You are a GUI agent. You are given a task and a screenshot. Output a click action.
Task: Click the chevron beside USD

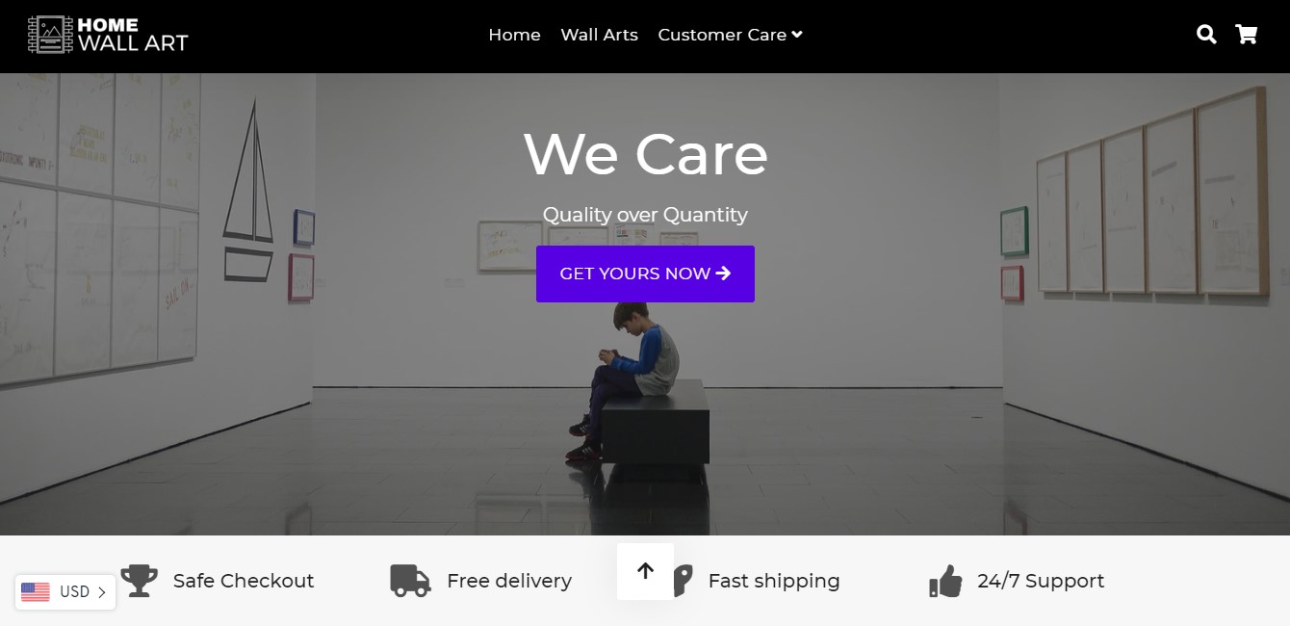tap(102, 592)
